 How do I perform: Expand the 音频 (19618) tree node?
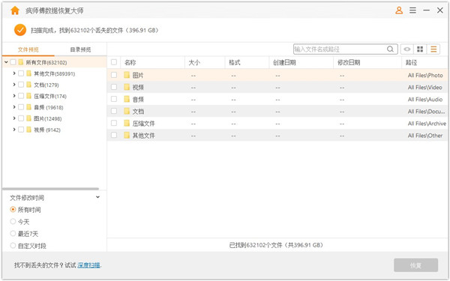(14, 107)
